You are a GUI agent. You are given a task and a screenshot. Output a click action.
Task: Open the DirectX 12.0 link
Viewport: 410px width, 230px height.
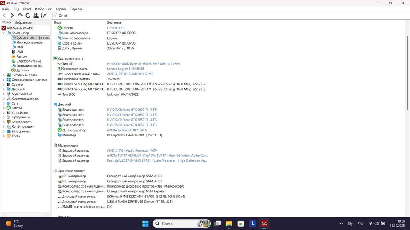tap(116, 28)
